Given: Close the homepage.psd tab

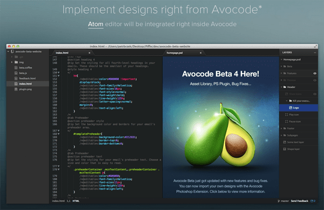Looking at the screenshot, I should 200,53.
